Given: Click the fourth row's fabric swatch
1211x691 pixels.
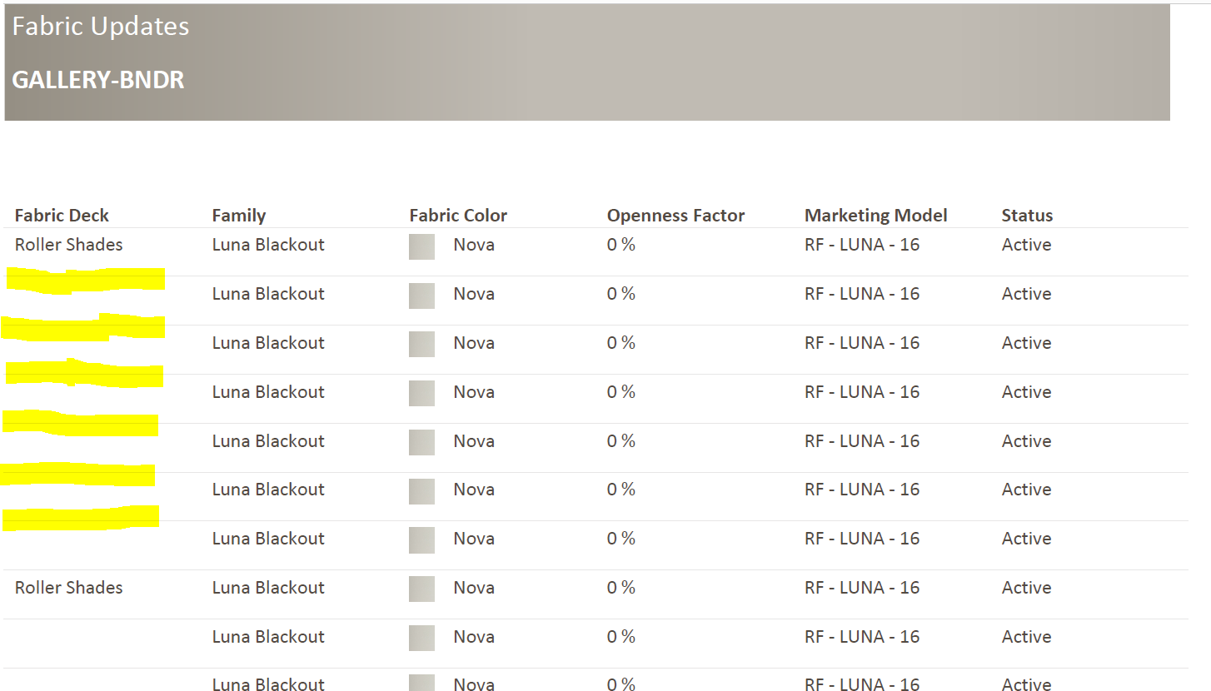Looking at the screenshot, I should coord(421,393).
